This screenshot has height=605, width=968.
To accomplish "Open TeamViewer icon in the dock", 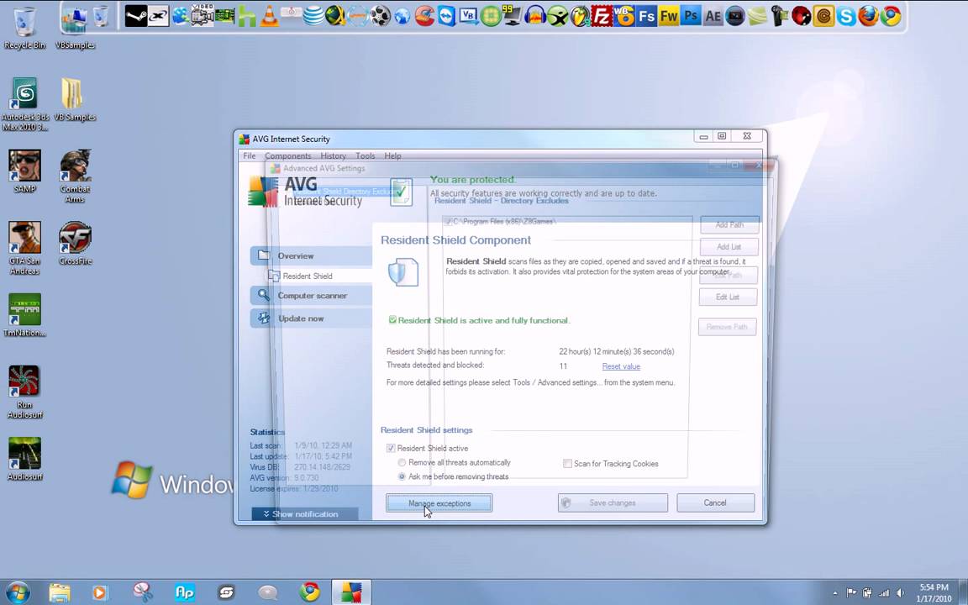I will pos(446,16).
